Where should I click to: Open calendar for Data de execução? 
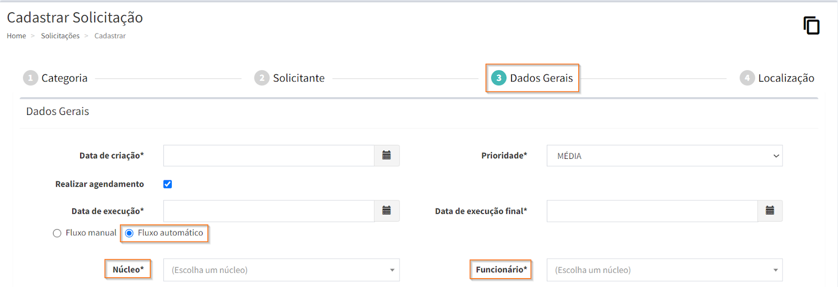pyautogui.click(x=387, y=211)
